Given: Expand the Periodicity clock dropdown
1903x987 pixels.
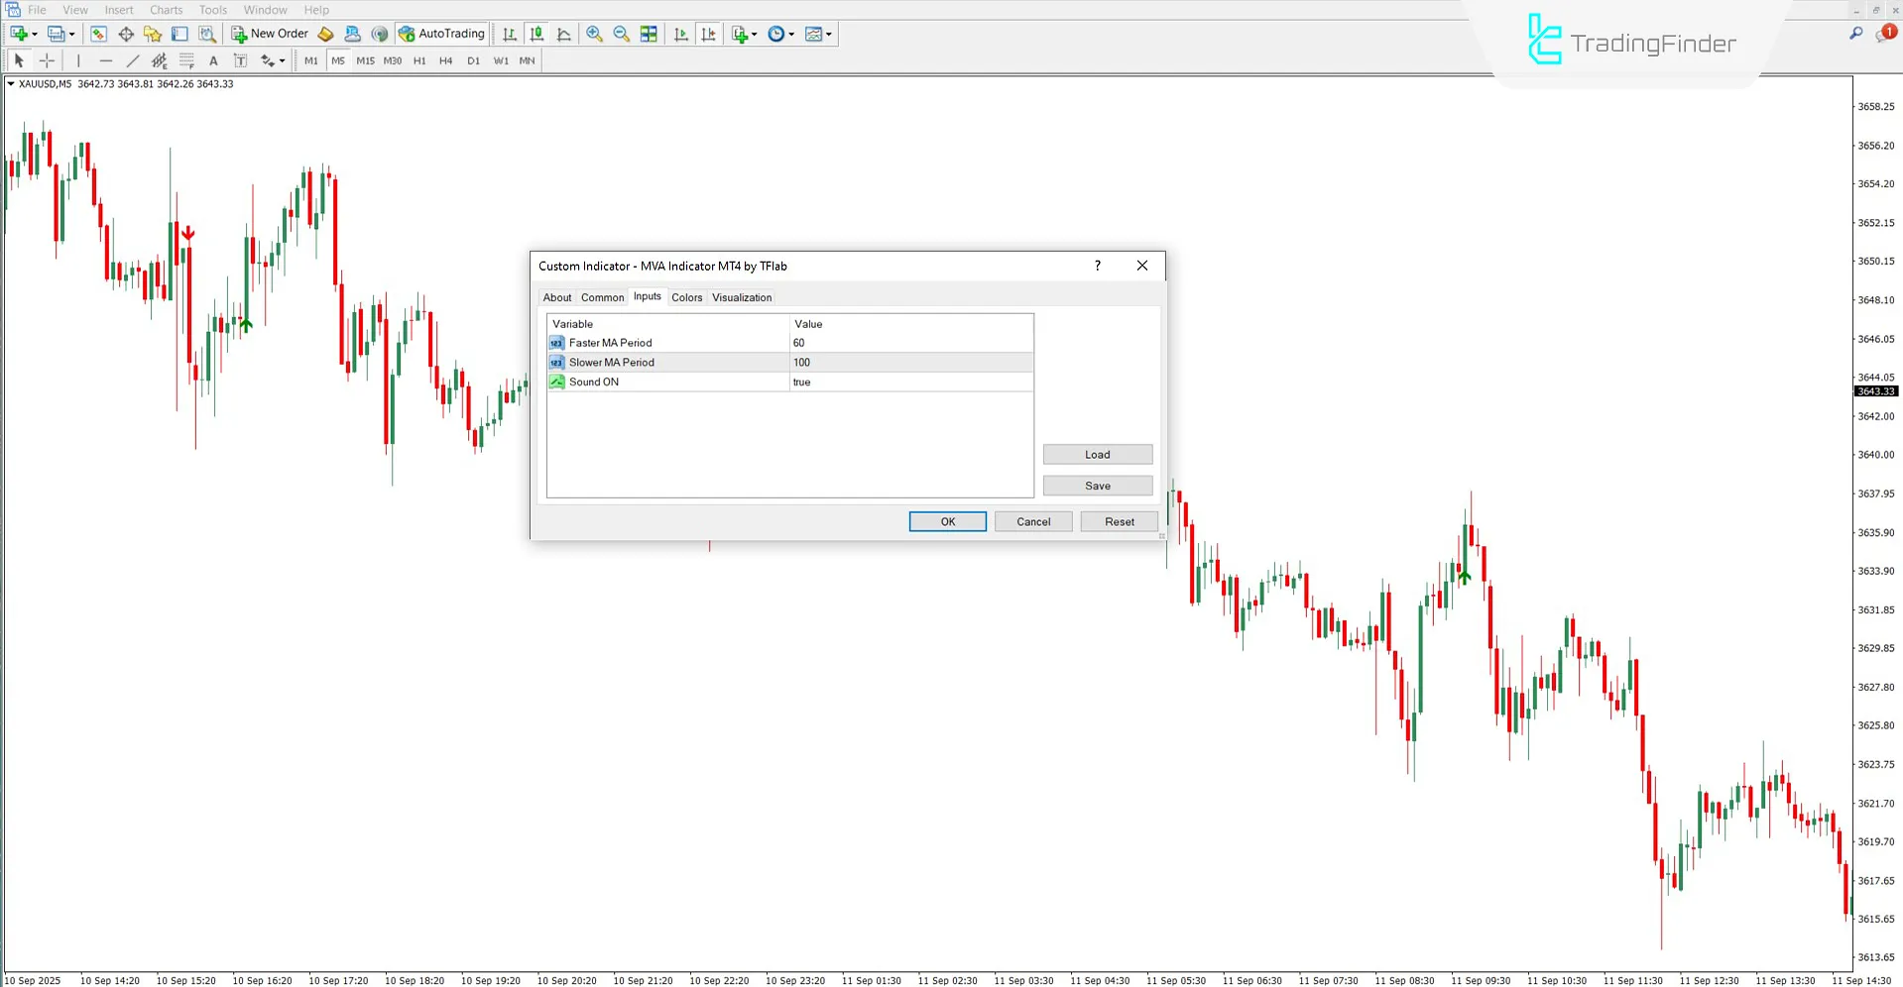Looking at the screenshot, I should click(791, 34).
